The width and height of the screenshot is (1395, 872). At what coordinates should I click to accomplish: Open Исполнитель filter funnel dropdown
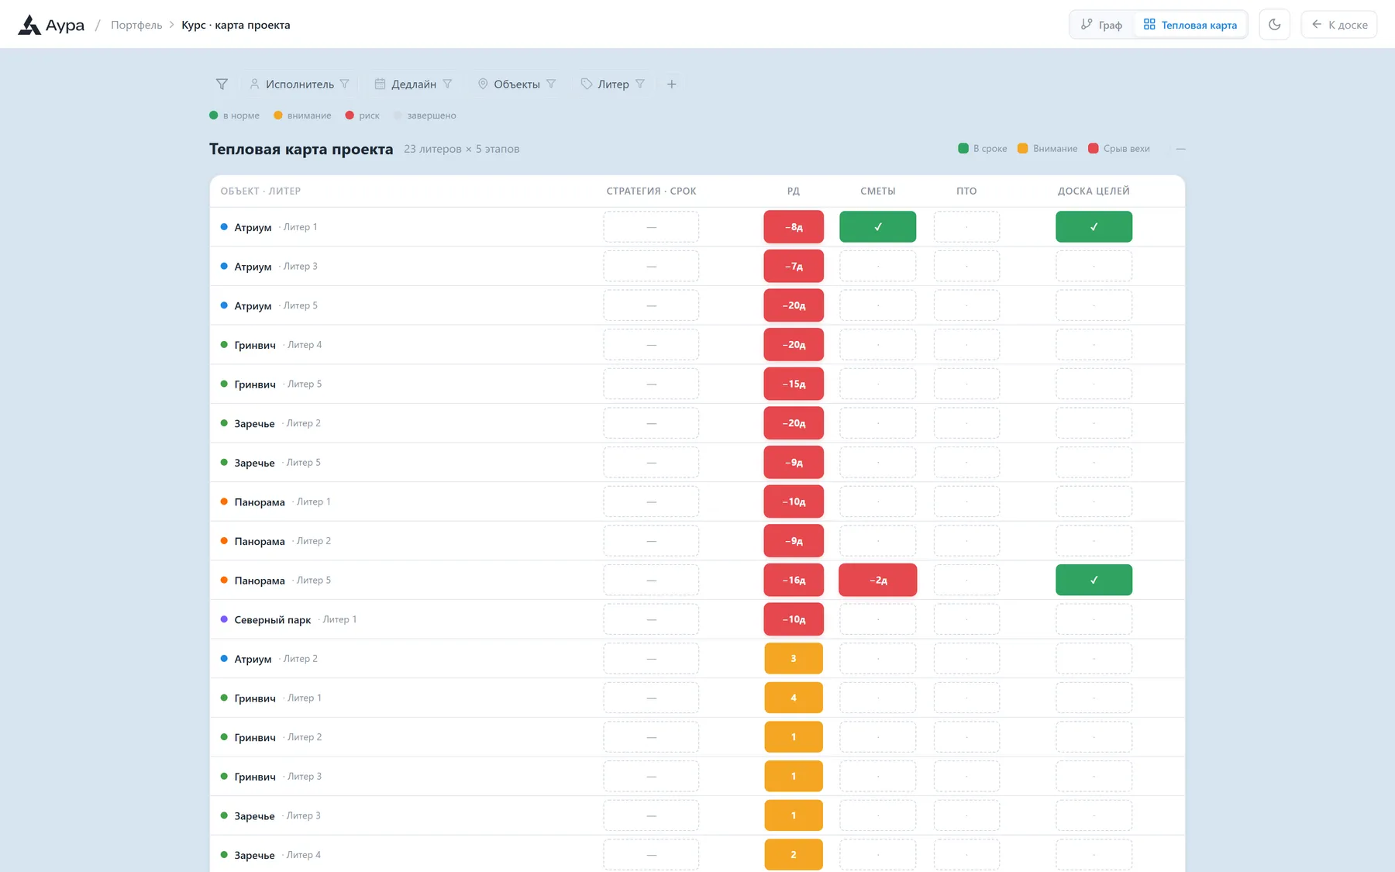coord(344,84)
